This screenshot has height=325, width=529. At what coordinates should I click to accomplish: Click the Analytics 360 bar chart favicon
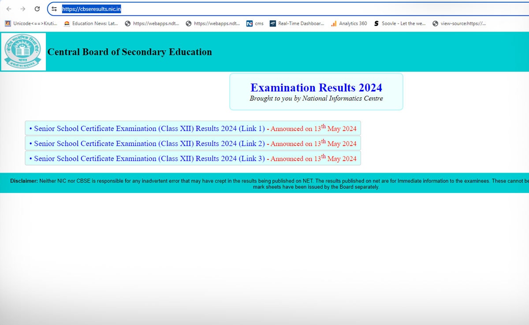point(334,23)
